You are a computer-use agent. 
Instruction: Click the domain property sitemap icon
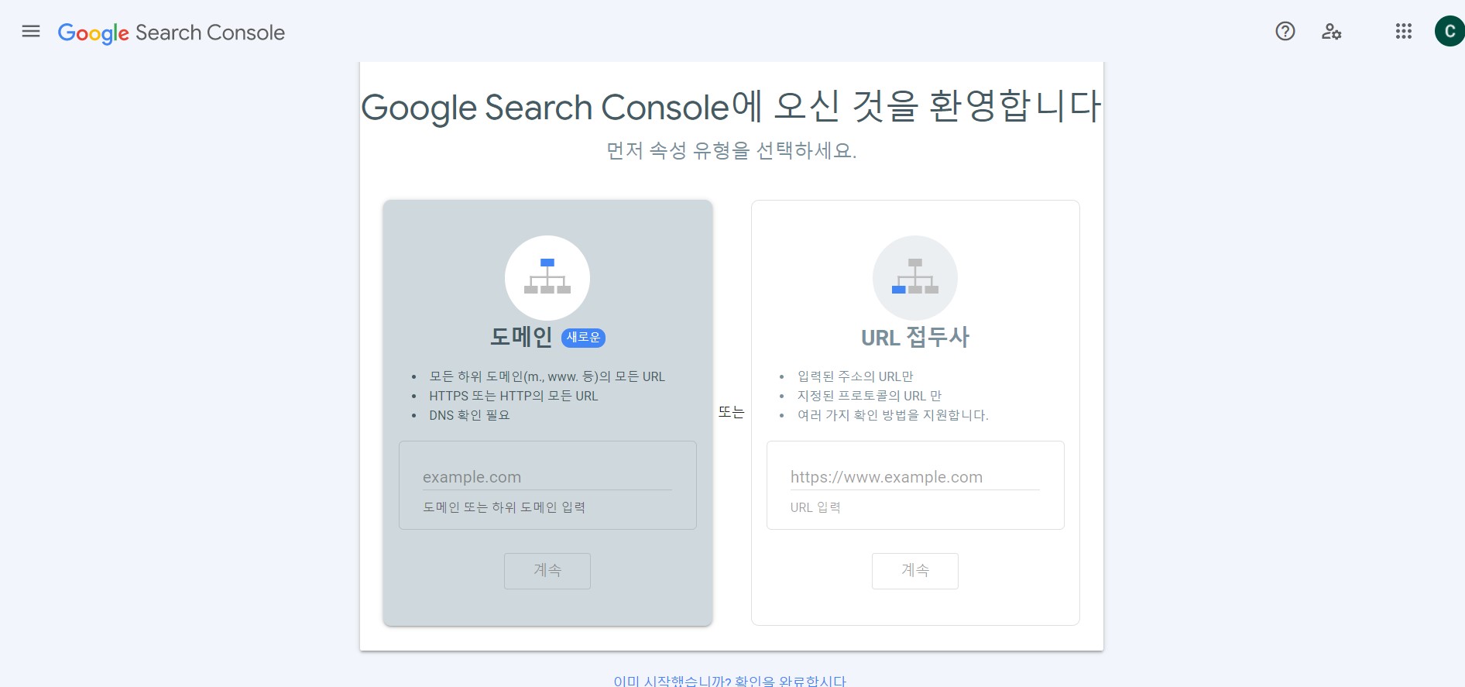click(x=547, y=277)
